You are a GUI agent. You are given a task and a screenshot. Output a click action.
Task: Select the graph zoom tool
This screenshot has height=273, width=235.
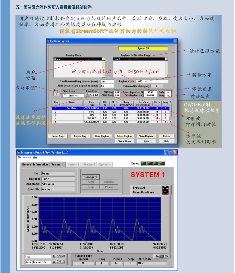coord(162,257)
